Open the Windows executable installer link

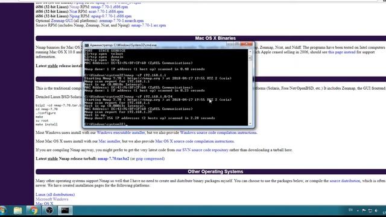tap(121, 133)
